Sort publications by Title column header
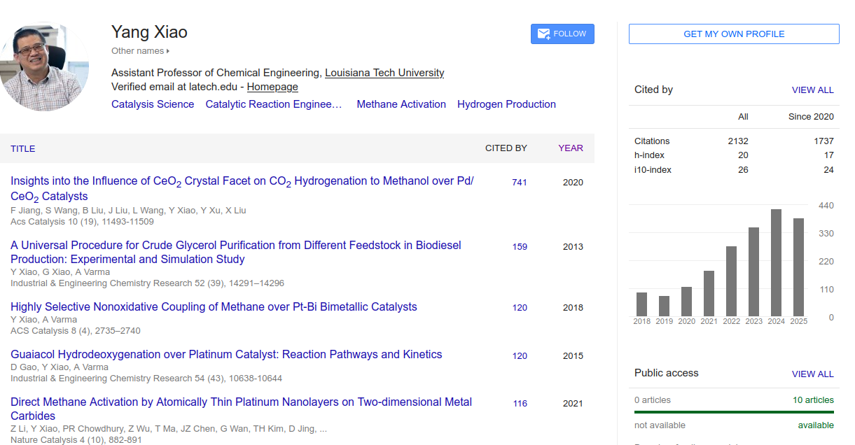Screen dimensions: 855x445 (22, 148)
